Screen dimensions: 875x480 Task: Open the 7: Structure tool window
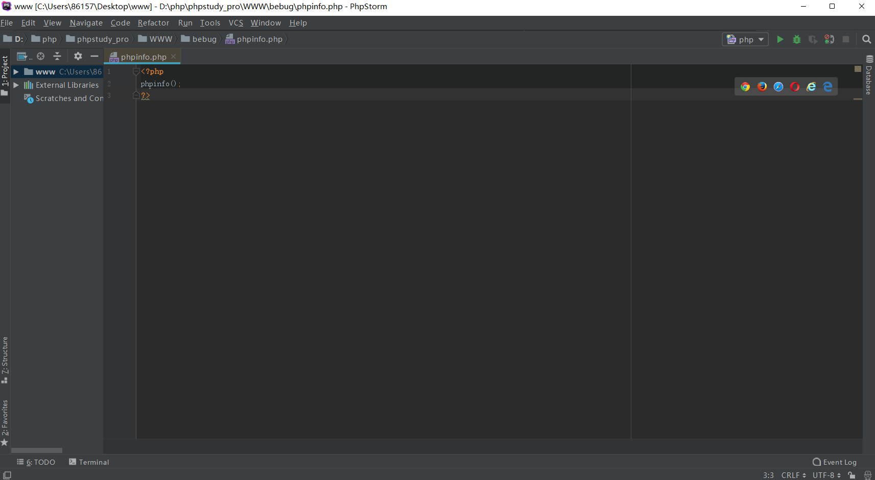pos(5,360)
